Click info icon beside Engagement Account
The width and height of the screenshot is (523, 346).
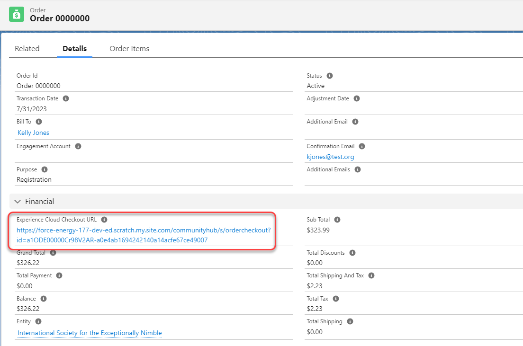[78, 146]
